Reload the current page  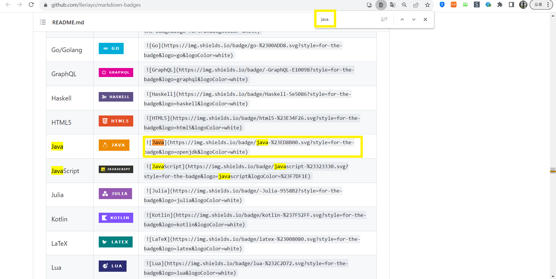pyautogui.click(x=31, y=5)
